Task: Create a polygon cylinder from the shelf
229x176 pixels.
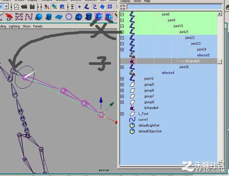Action: coord(89,17)
